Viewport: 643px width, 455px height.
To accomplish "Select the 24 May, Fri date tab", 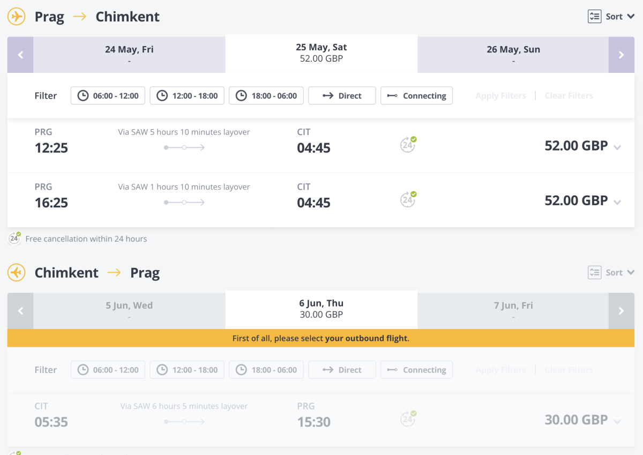I will coord(129,55).
